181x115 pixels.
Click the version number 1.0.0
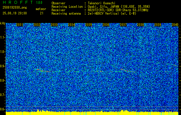click(x=39, y=3)
